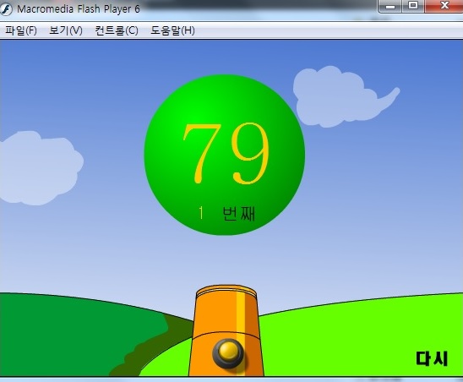Open the 파일(F) menu
The width and height of the screenshot is (463, 382).
[21, 30]
